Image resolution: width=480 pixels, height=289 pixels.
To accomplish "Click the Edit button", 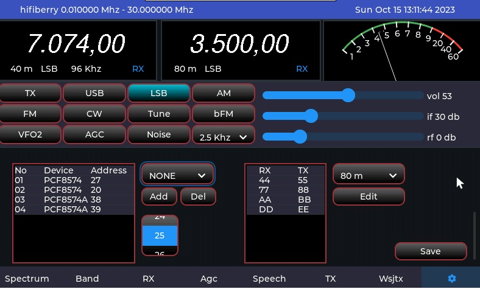I will click(x=369, y=197).
